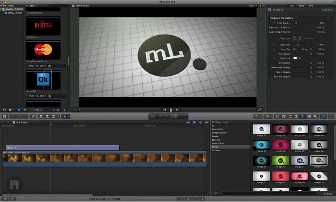
Task: Click the import media icon in toolbar
Action: click(5, 116)
